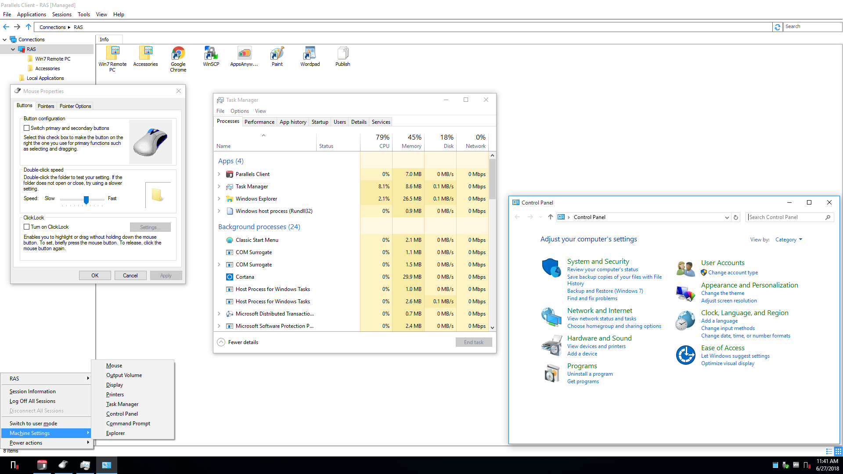Click the Ease of Access icon
The width and height of the screenshot is (843, 474).
click(685, 355)
